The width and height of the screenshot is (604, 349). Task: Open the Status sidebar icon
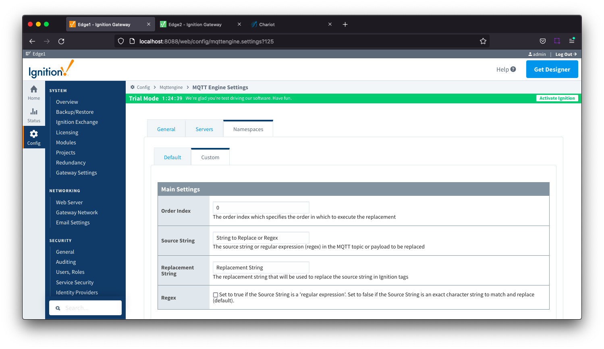pos(34,115)
